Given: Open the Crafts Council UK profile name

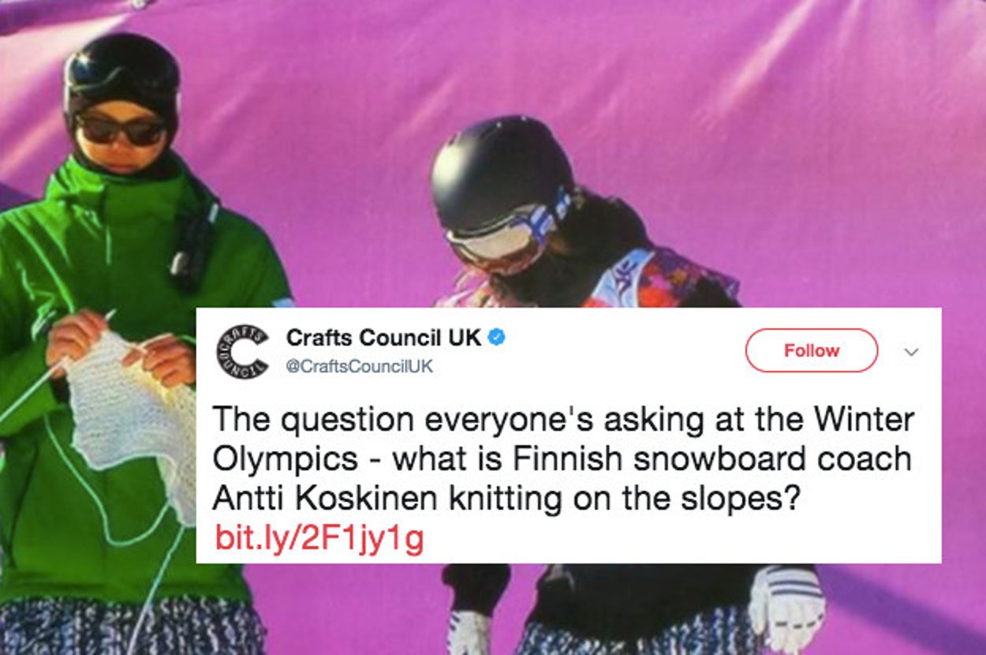Looking at the screenshot, I should 383,338.
